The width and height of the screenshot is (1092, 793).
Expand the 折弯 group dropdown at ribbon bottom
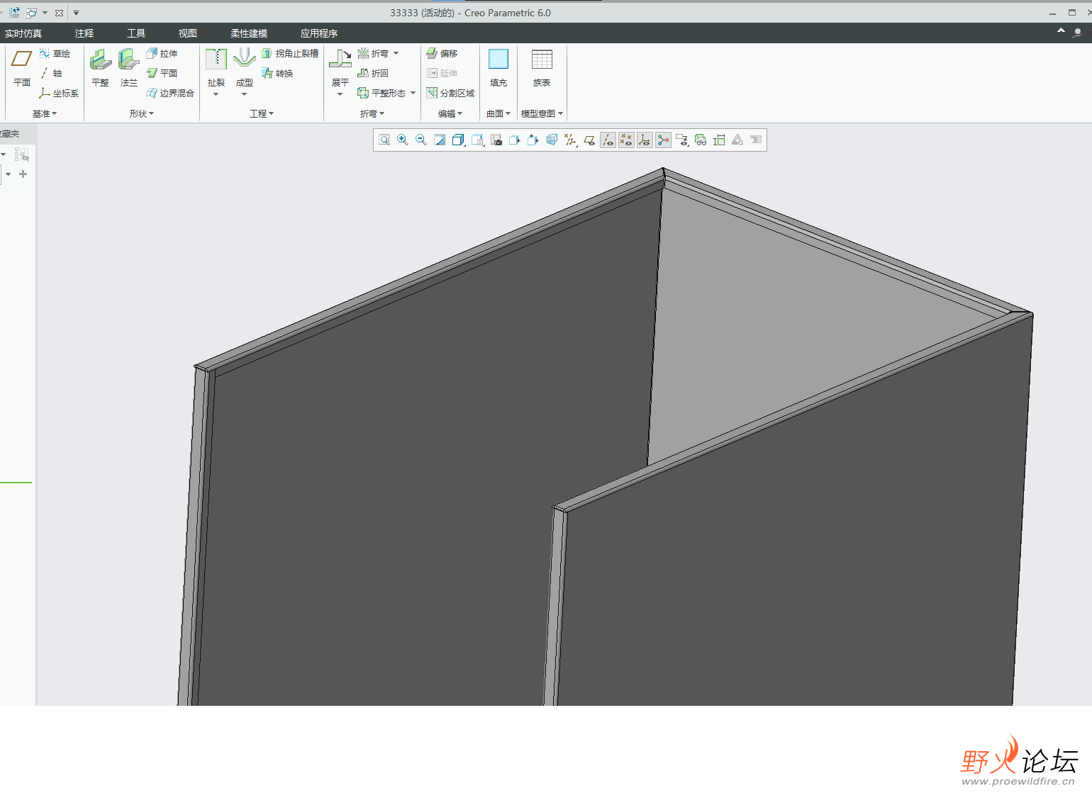(372, 113)
